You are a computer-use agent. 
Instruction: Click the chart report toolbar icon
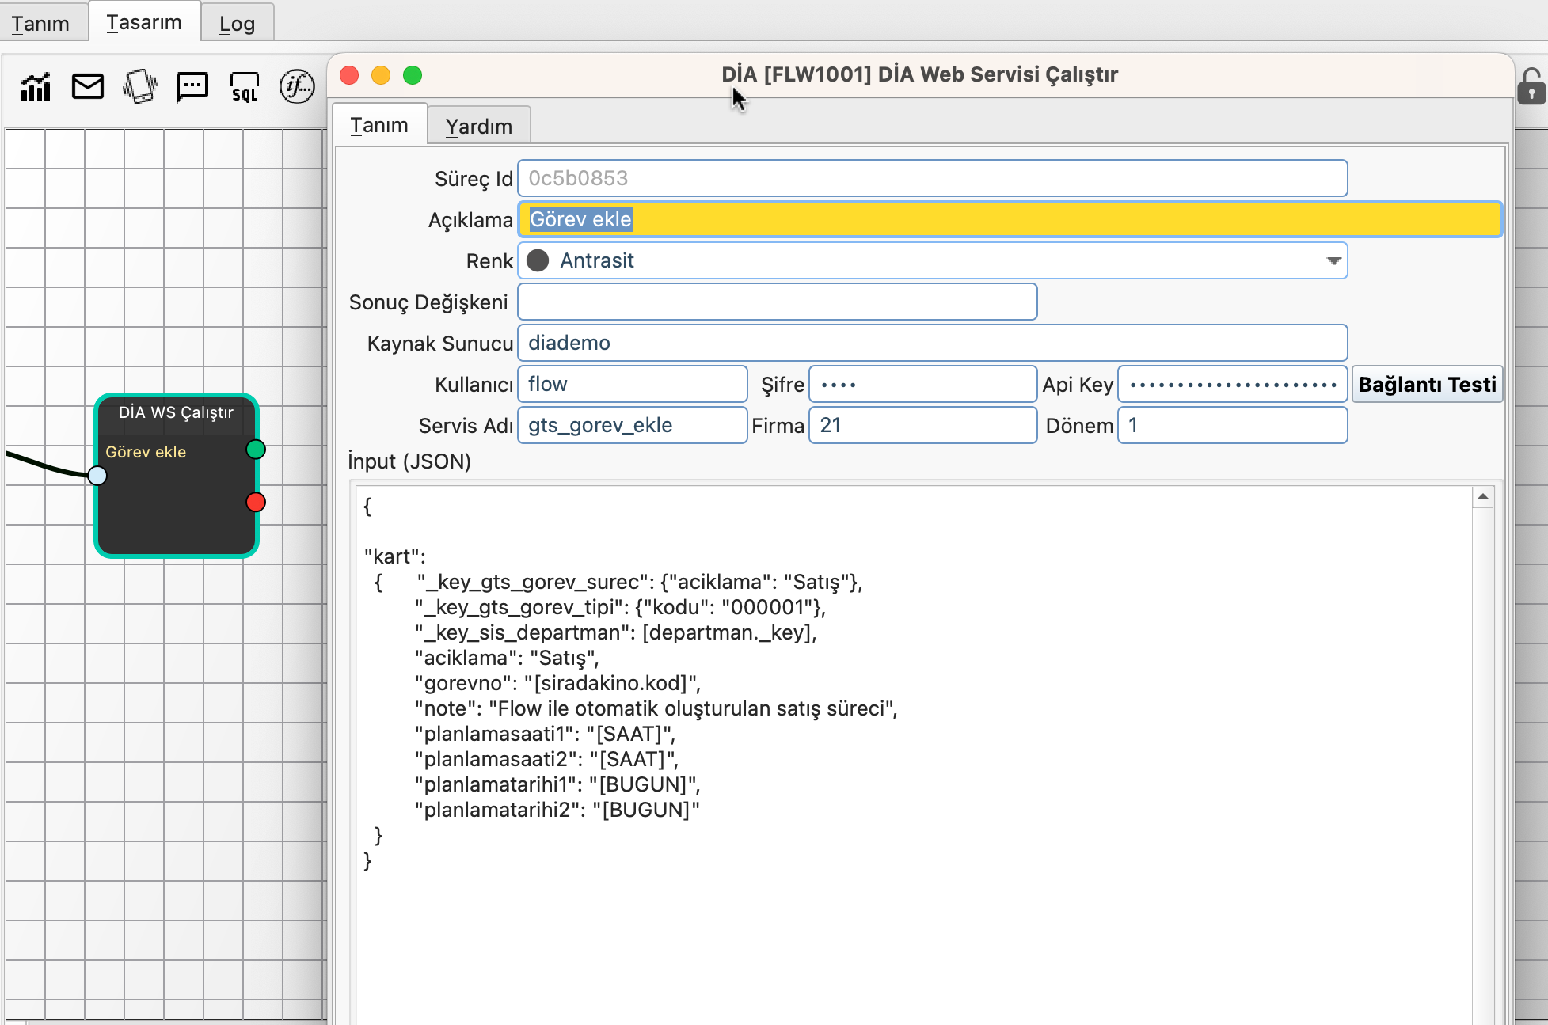[36, 87]
